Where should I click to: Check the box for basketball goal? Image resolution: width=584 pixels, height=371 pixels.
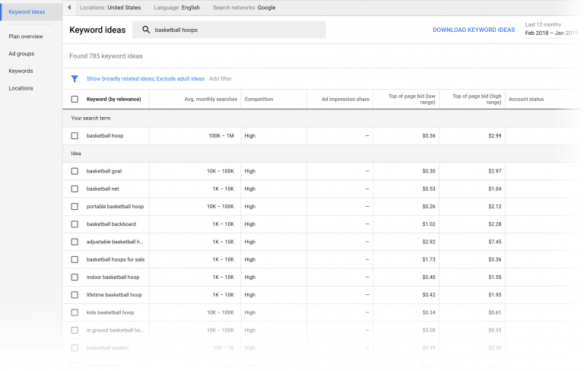pos(75,171)
